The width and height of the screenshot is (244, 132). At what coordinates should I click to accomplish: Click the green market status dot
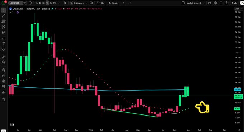(52, 9)
